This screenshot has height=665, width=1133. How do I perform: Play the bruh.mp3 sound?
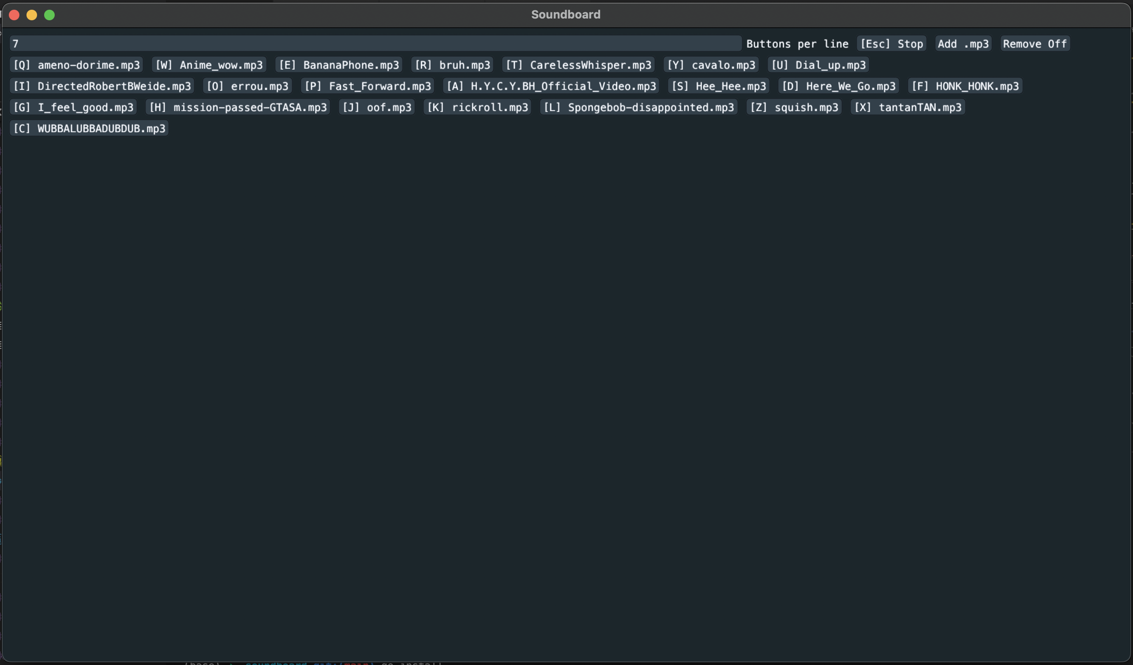(x=452, y=65)
